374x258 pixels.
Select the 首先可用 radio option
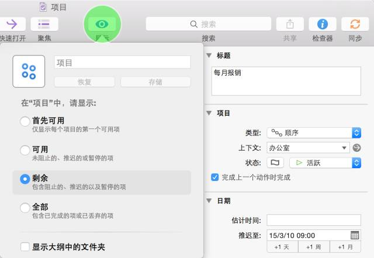[25, 121]
